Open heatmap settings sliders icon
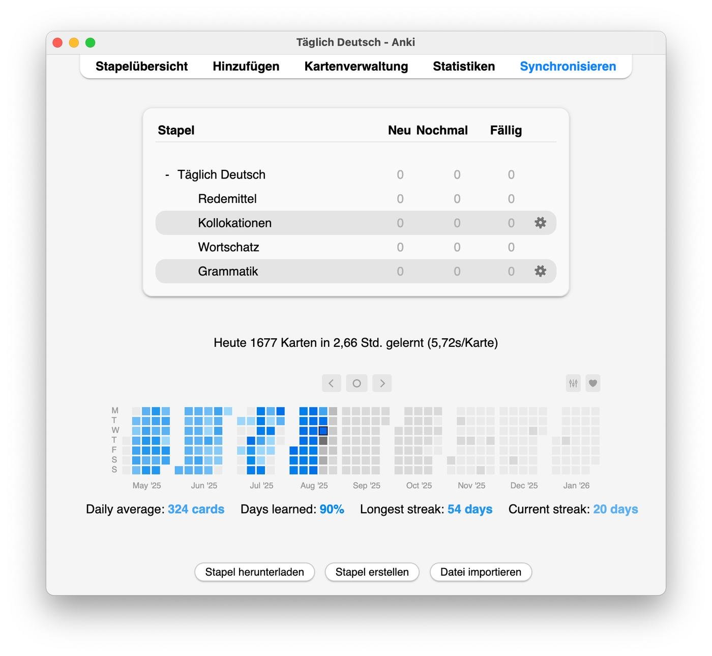Image resolution: width=712 pixels, height=656 pixels. 573,383
